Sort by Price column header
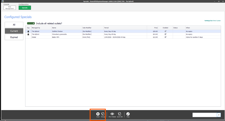This screenshot has width=225, height=121. (x=152, y=28)
